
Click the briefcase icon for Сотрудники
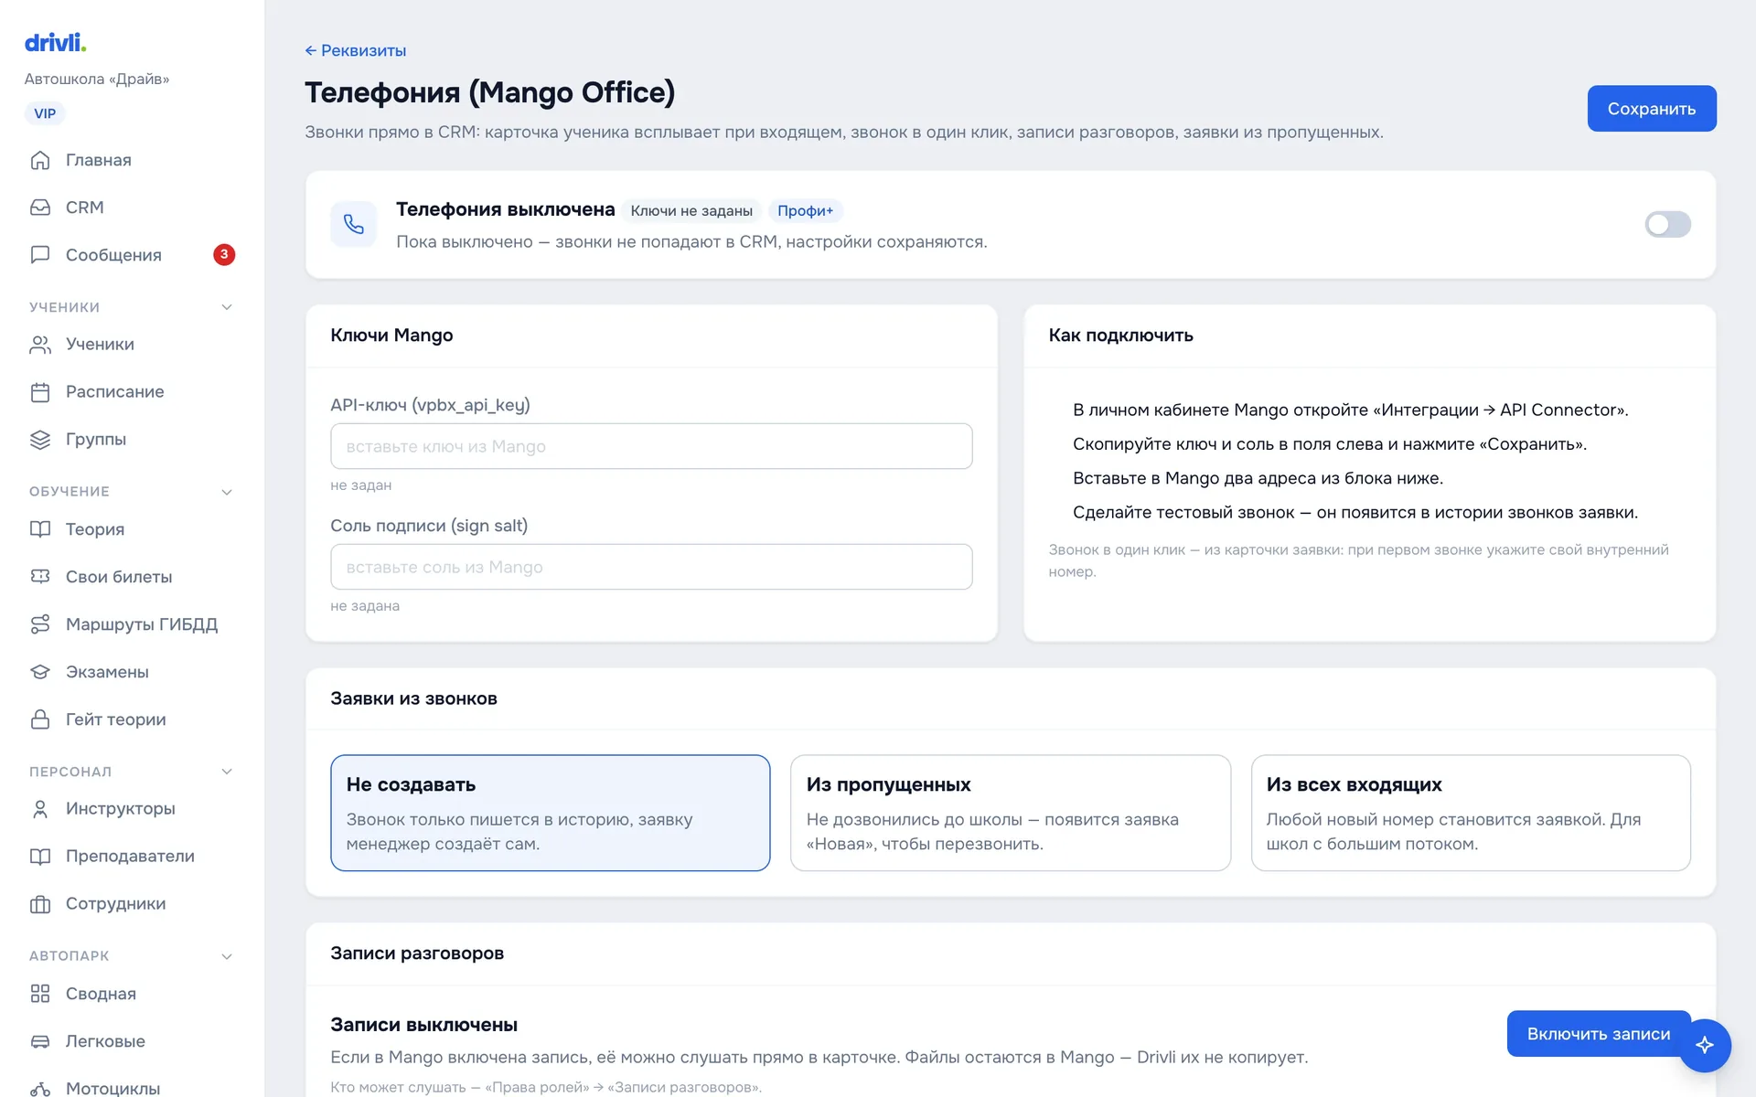[x=40, y=904]
